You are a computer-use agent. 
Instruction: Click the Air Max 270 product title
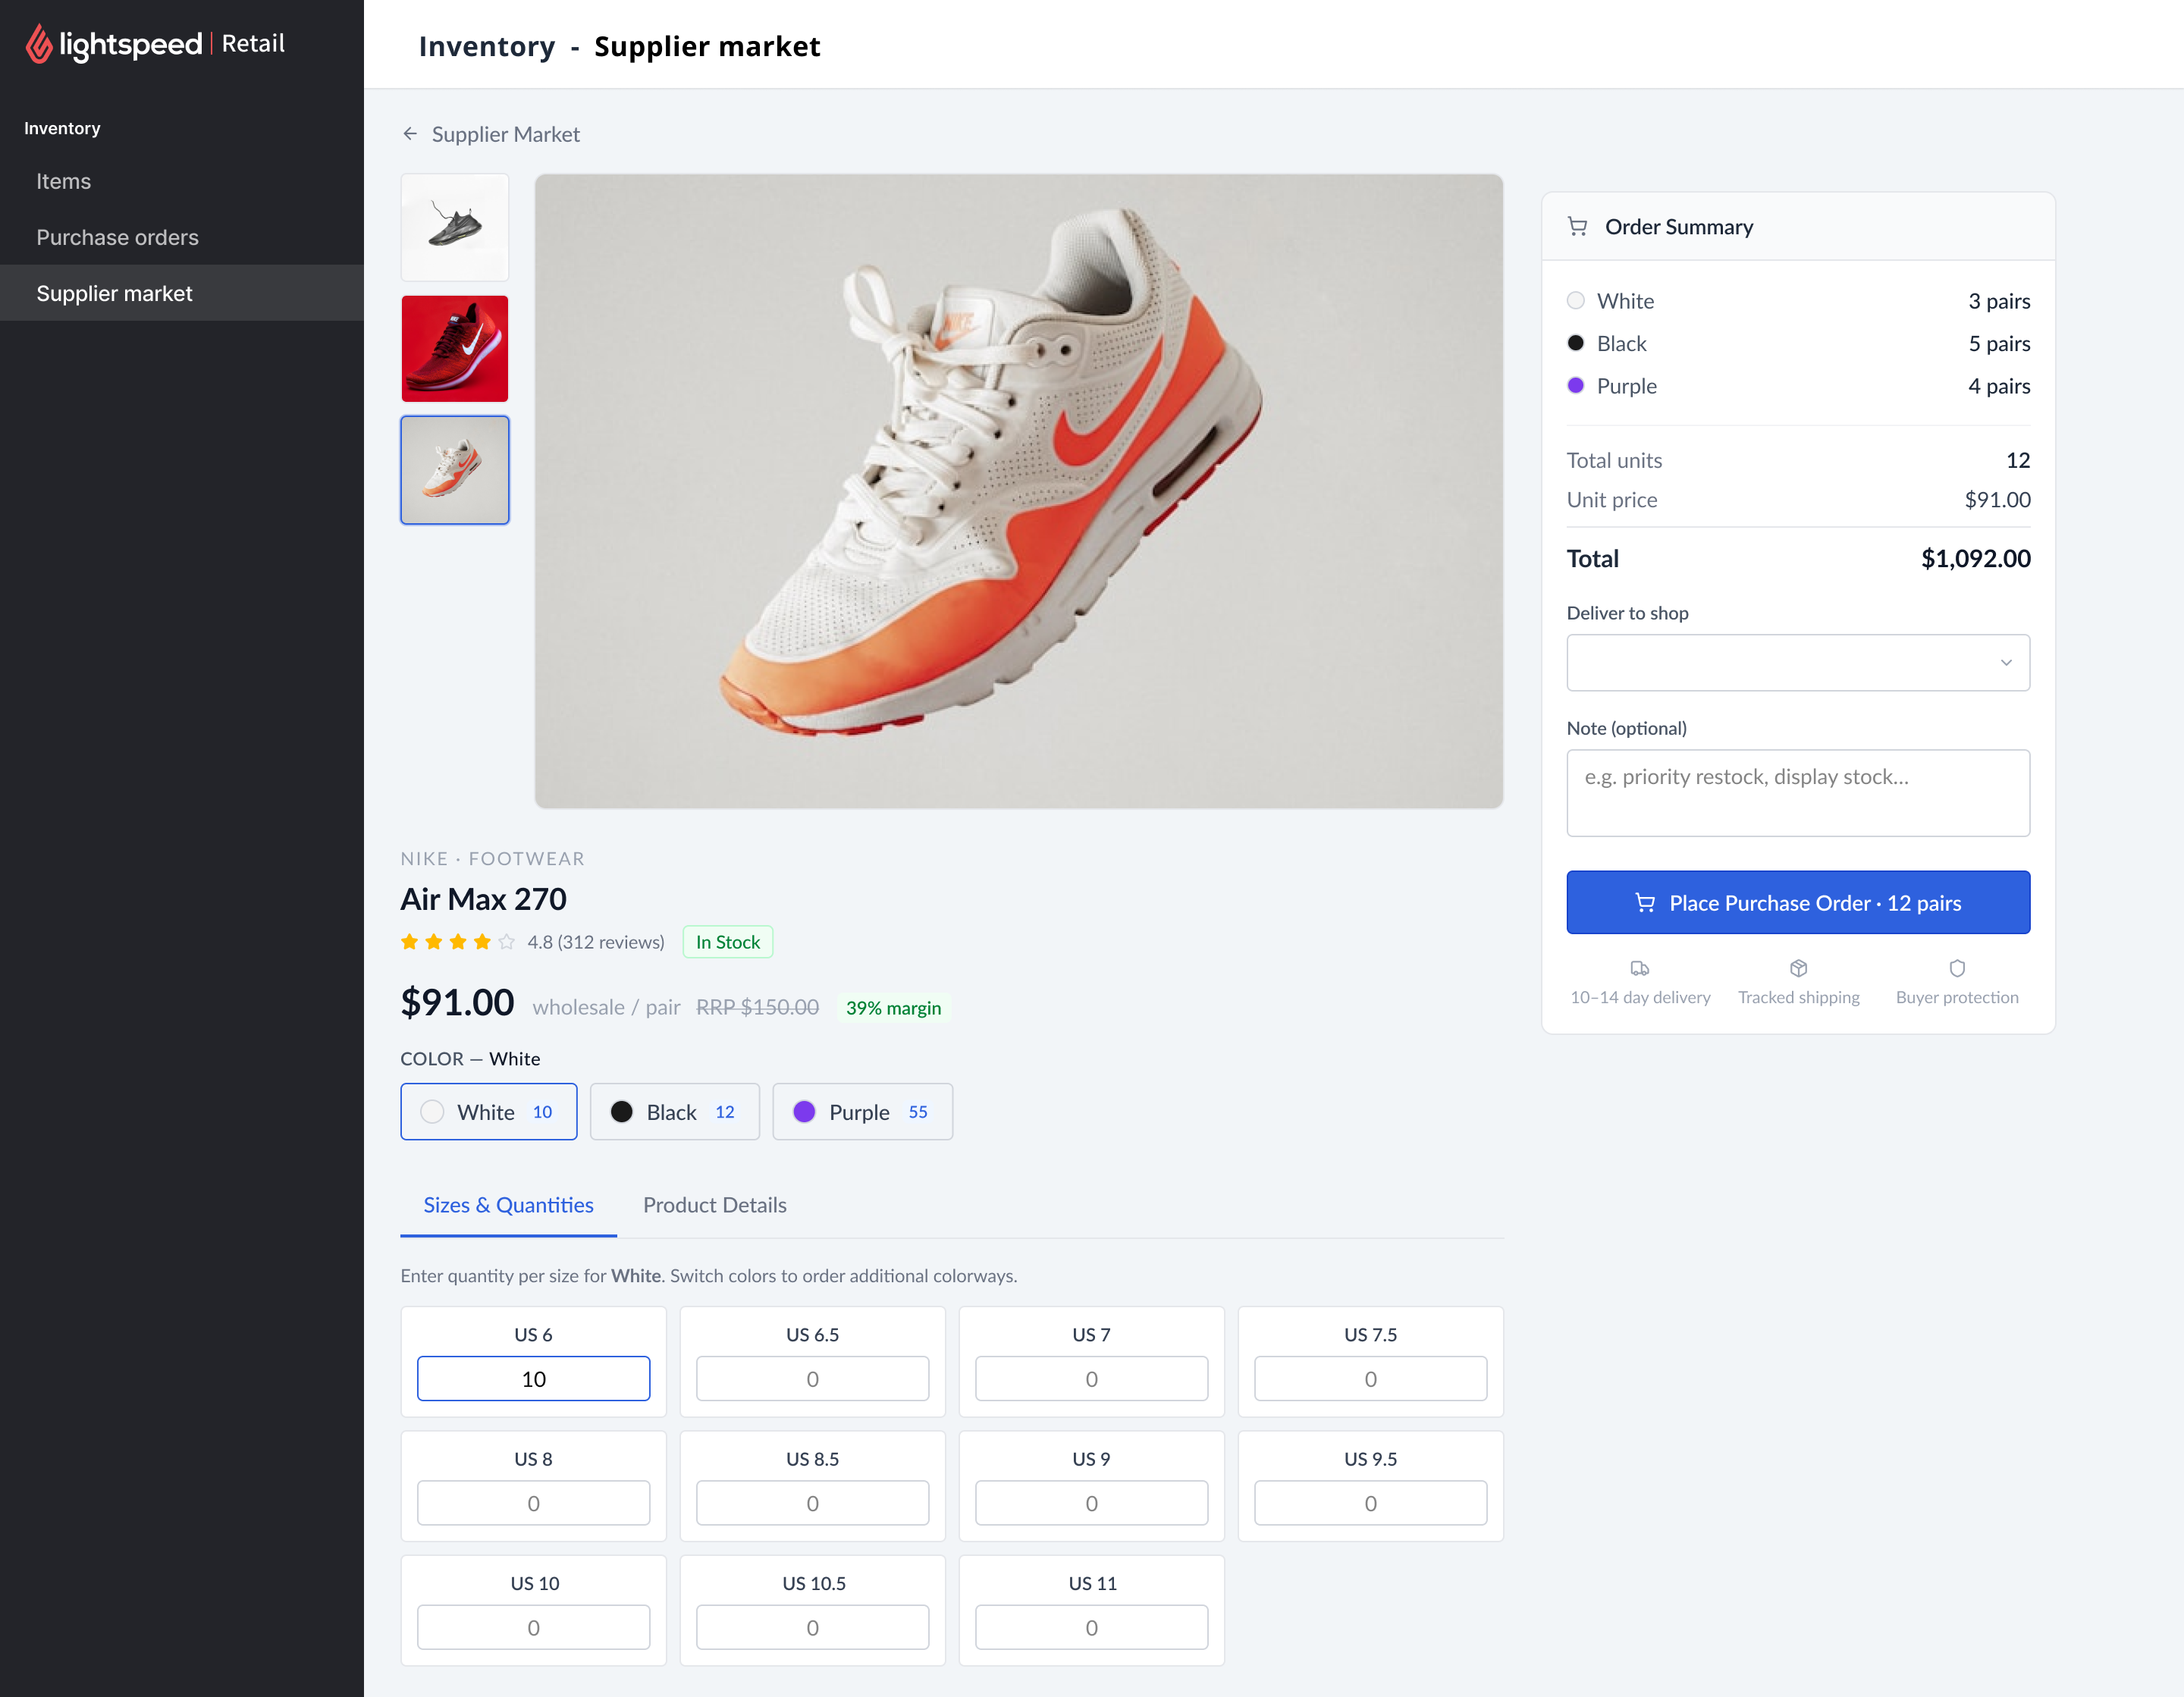[x=483, y=899]
